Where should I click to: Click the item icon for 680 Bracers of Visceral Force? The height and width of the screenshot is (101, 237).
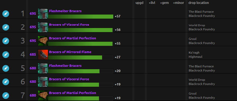(43, 82)
